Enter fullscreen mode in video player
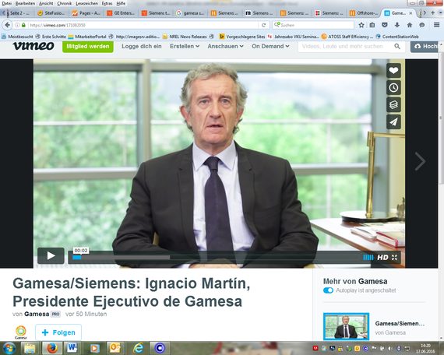Viewport: 444px width, 355px height. pyautogui.click(x=394, y=258)
